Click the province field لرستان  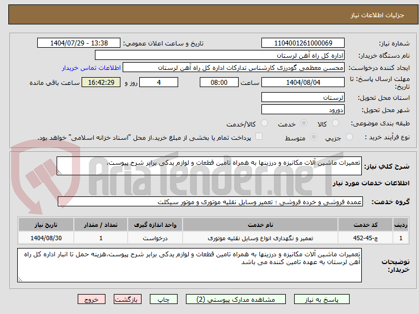[303, 97]
